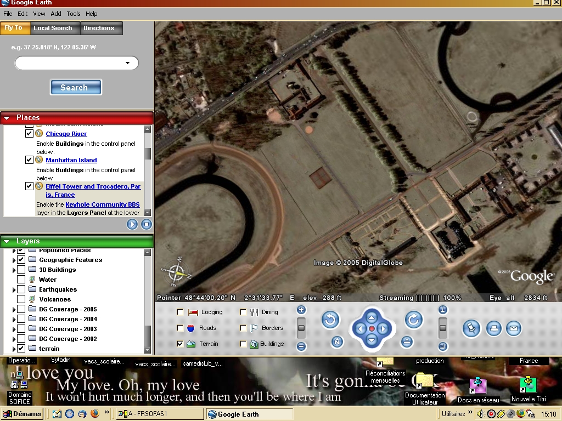Click the Search button
Viewport: 562px width, 421px height.
[76, 87]
